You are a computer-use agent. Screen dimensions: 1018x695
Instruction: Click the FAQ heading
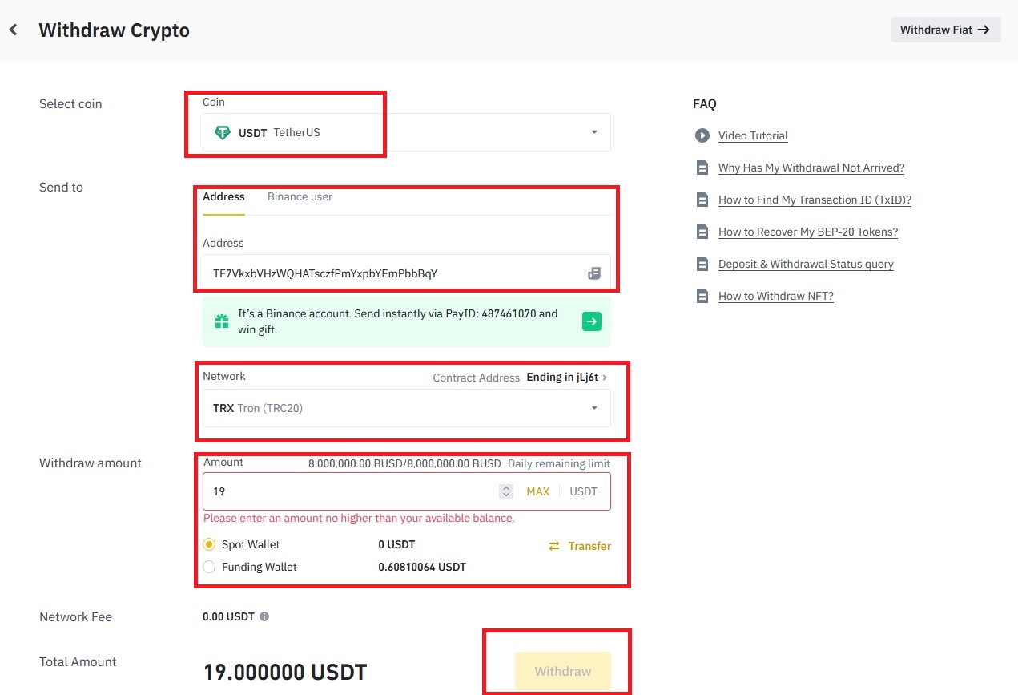pos(704,103)
